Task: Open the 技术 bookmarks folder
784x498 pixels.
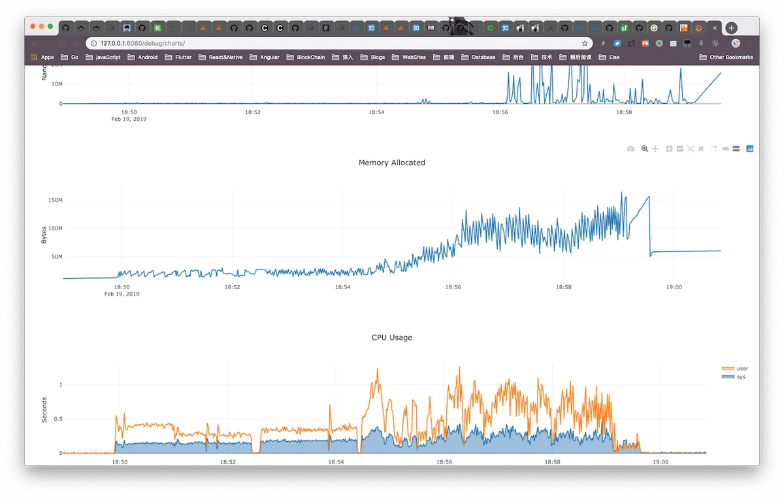Action: [x=542, y=57]
